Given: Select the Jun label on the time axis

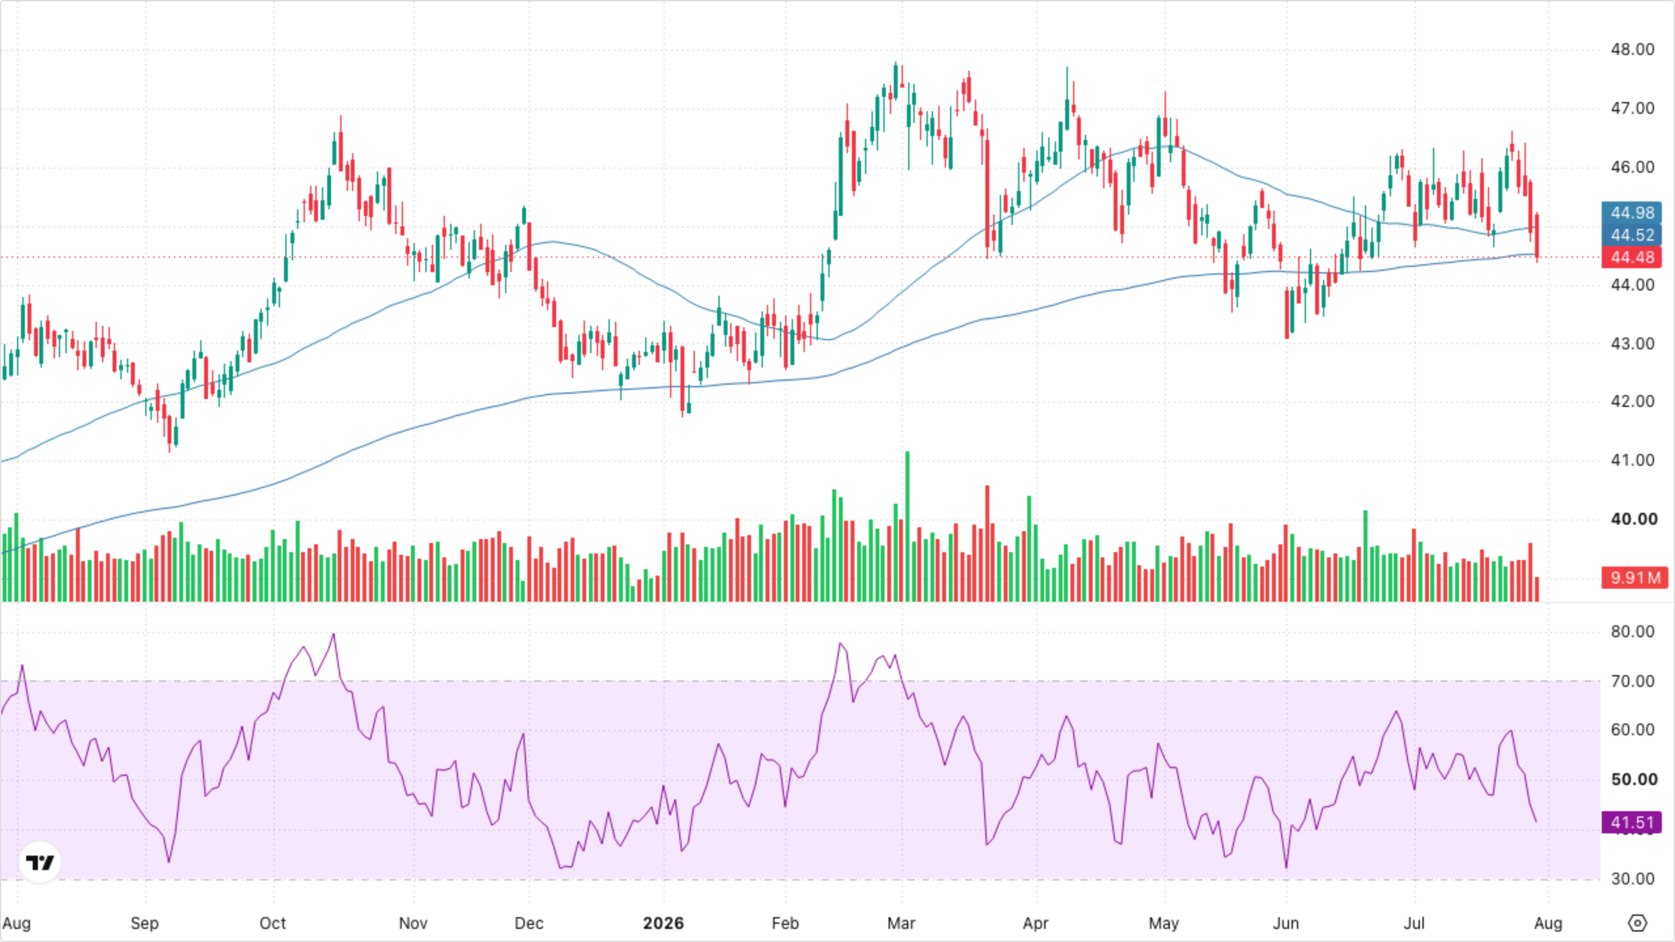Looking at the screenshot, I should coord(1286,923).
